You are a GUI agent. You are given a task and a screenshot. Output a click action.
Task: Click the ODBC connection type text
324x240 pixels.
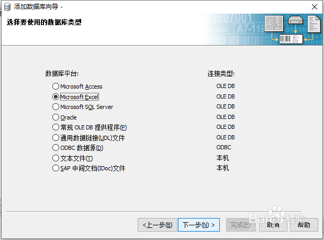coord(224,147)
